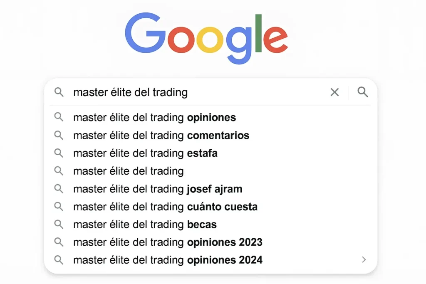Click magnifier icon beside 'becas' suggestion
Viewport: 426px width, 284px height.
click(x=59, y=225)
